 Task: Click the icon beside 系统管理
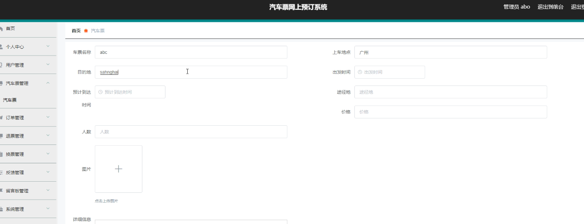coord(1,209)
